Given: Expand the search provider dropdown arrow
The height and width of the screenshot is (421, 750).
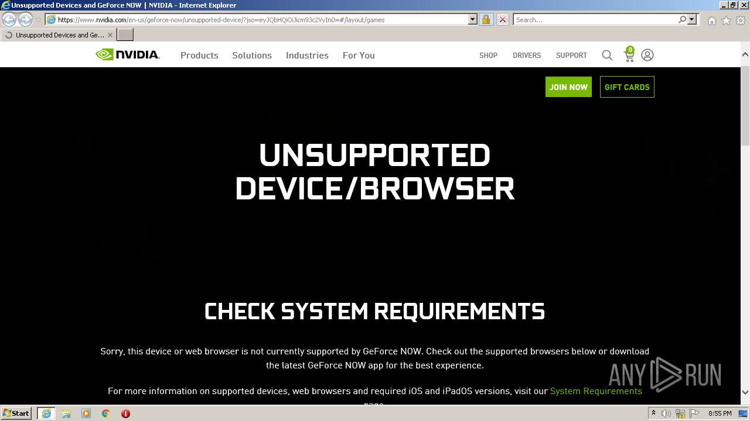Looking at the screenshot, I should [x=692, y=19].
